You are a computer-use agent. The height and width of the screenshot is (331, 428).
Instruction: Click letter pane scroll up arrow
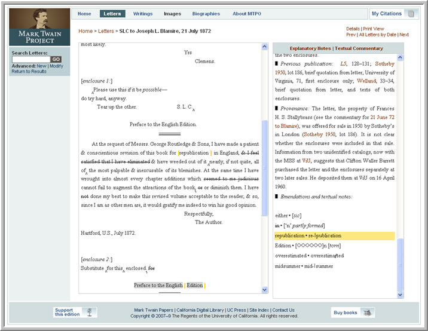(264, 47)
